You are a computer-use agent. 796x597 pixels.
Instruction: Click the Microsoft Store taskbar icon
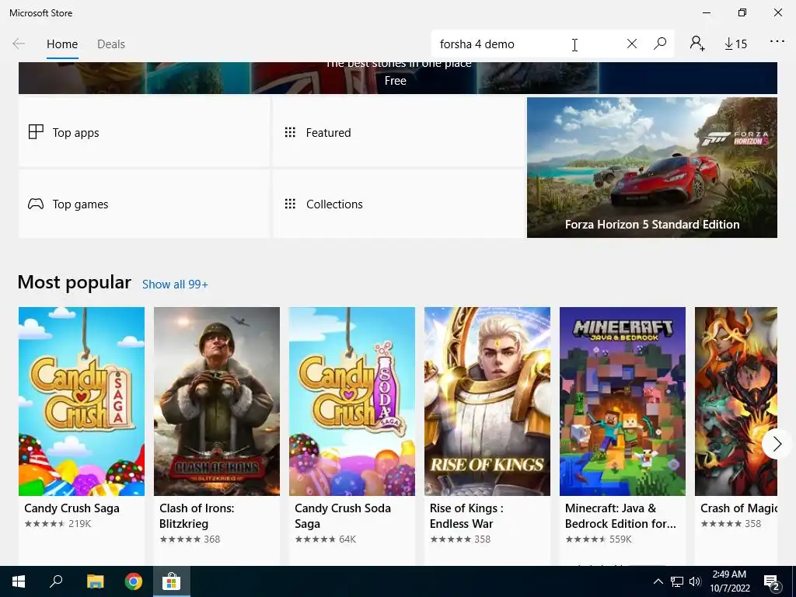tap(172, 581)
